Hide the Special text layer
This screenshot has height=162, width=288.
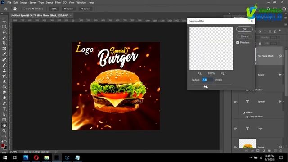click(x=235, y=102)
